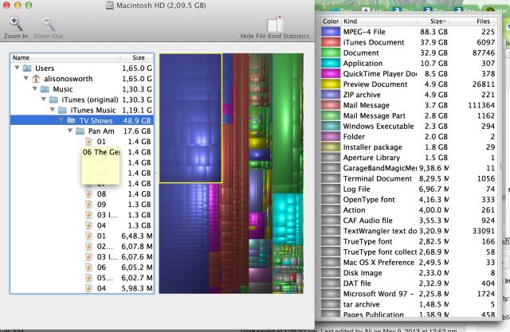Click the magenta QuickTime Player color swatch
The height and width of the screenshot is (332, 510).
click(x=331, y=74)
